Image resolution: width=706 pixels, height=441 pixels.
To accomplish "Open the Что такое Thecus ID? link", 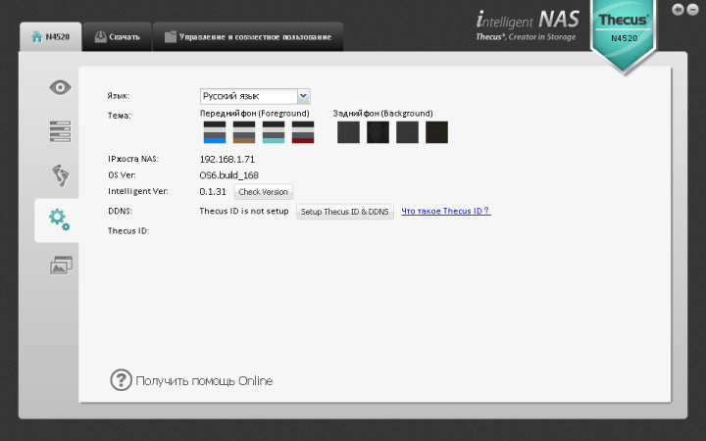I will tap(446, 211).
